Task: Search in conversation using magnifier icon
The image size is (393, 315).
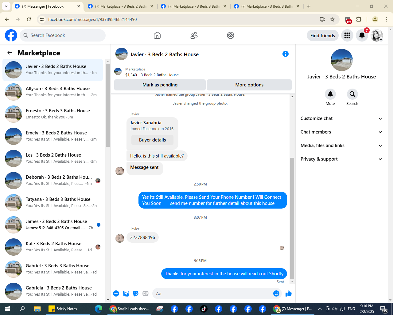Action: pos(352,94)
